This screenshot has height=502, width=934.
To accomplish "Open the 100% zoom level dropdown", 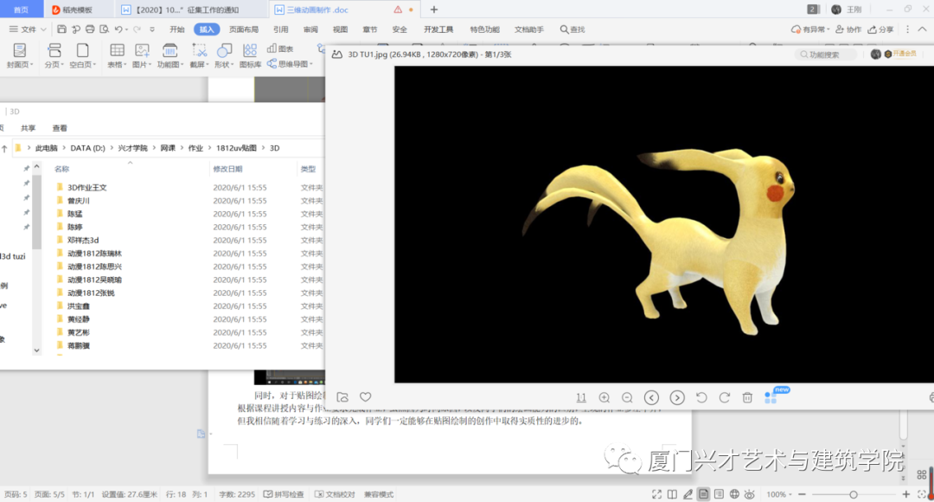I will coord(779,494).
